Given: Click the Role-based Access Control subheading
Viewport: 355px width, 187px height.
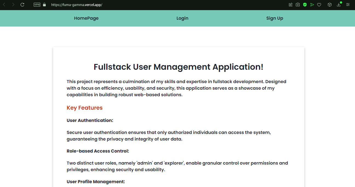Looking at the screenshot, I should (98, 151).
